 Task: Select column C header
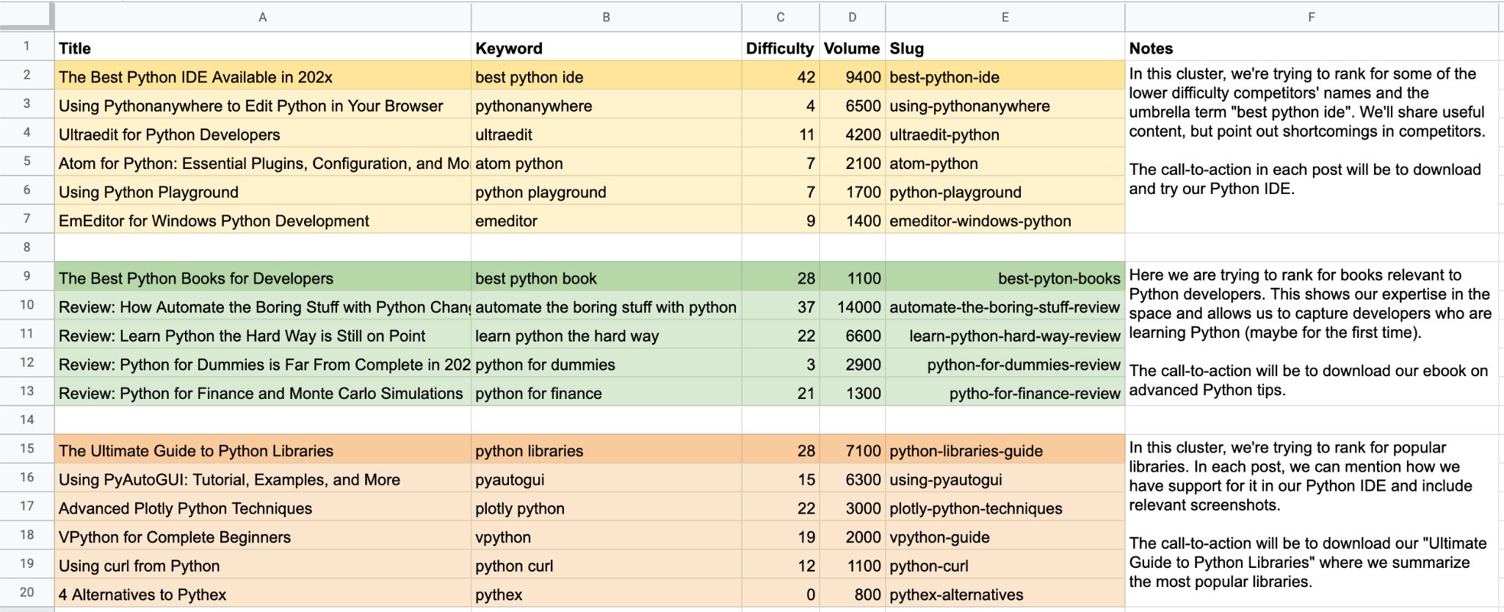(780, 17)
